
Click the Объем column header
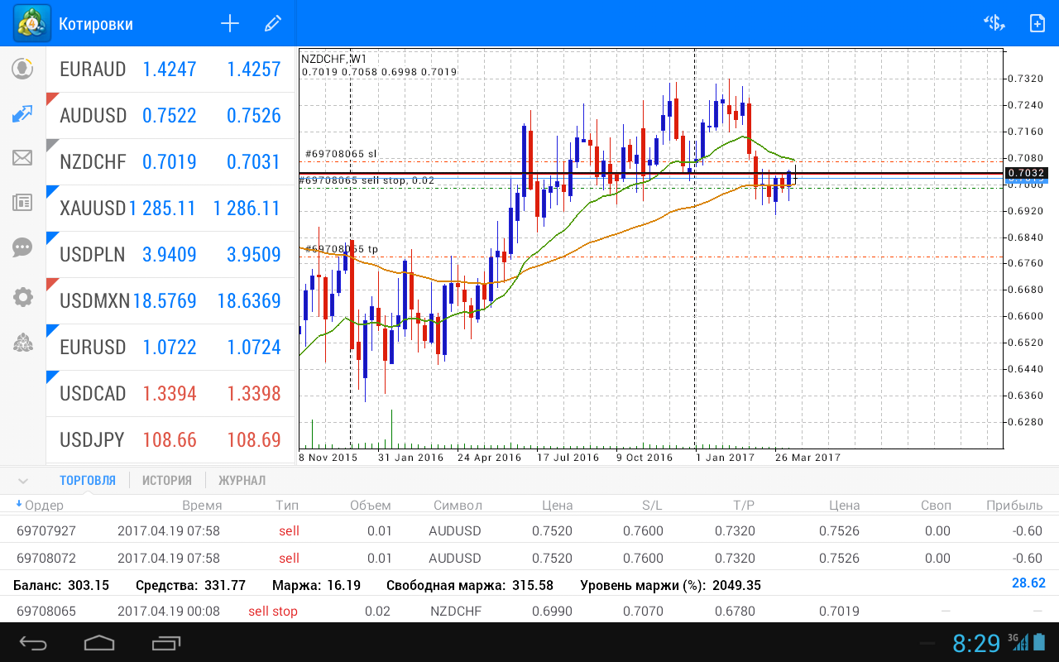pos(370,505)
